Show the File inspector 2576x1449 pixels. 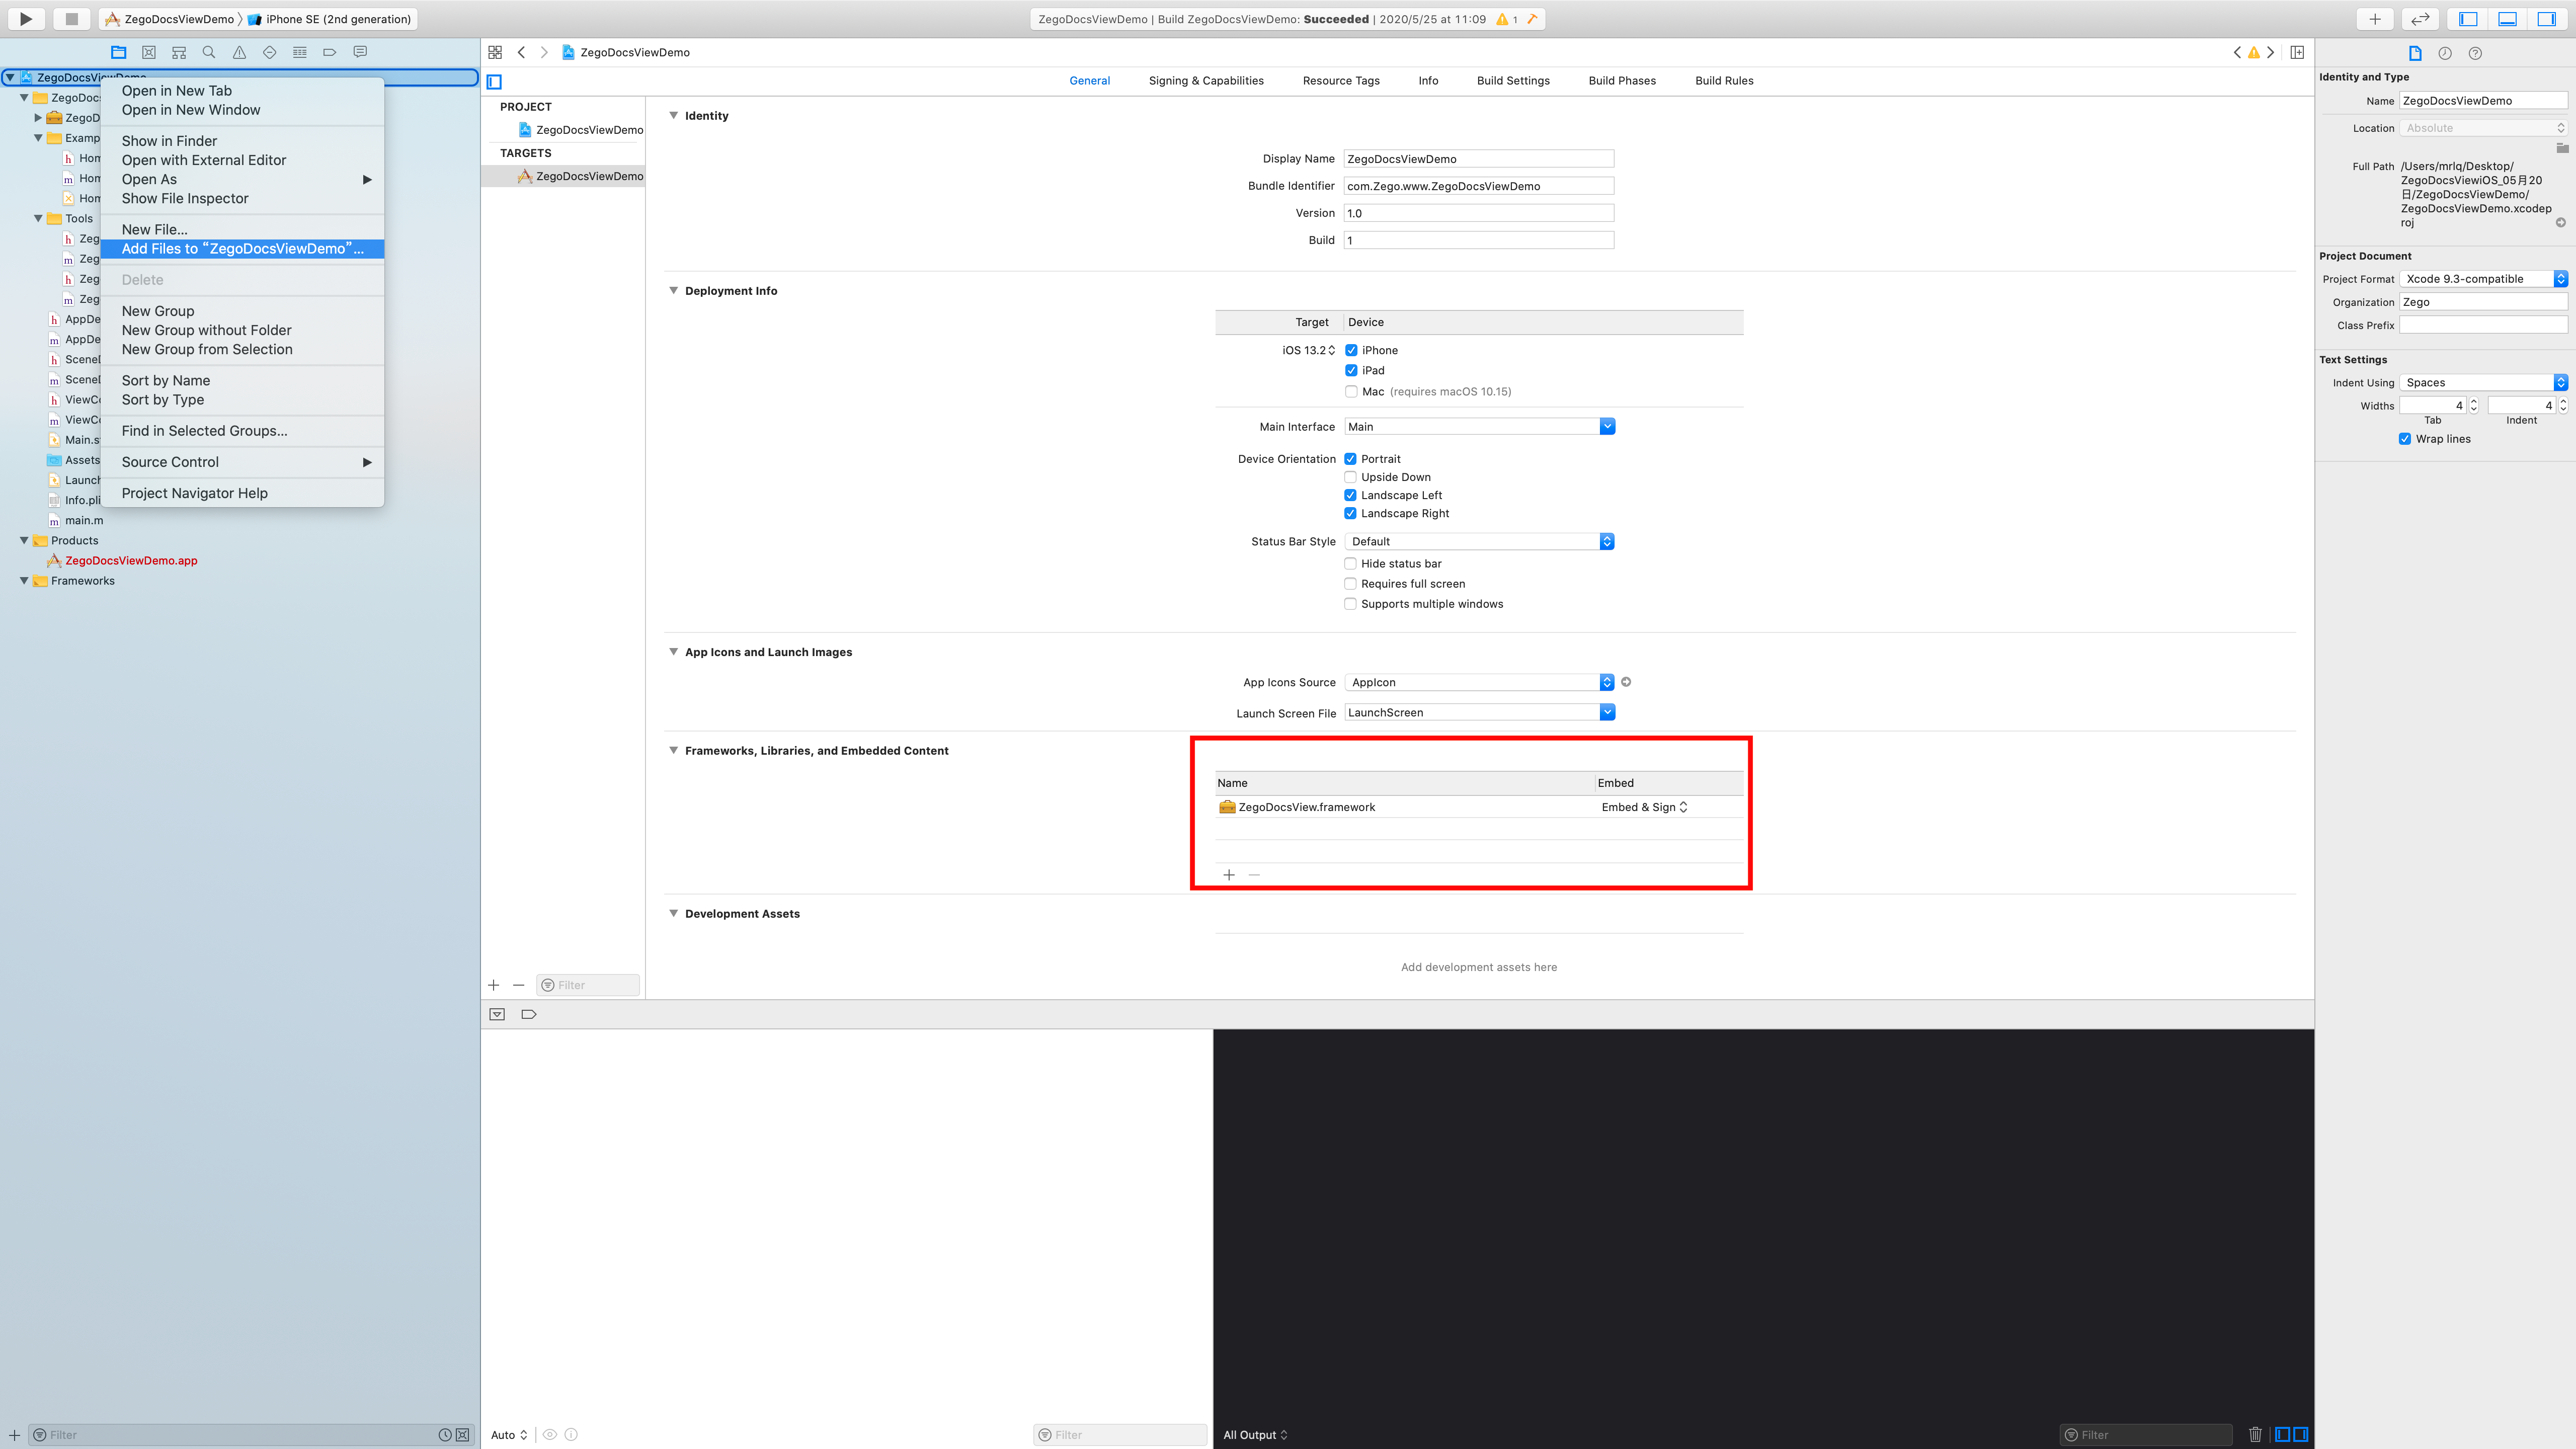tap(2415, 53)
